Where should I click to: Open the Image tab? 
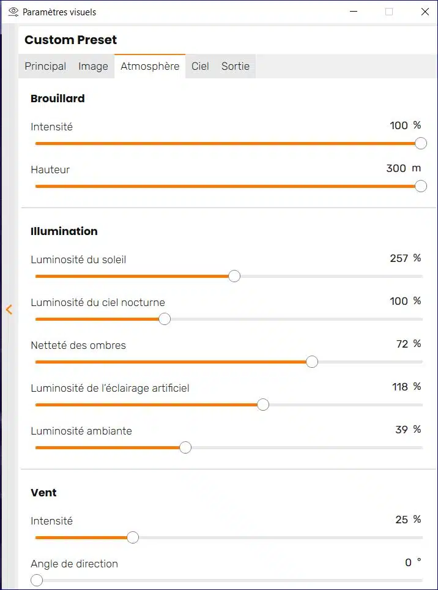[x=93, y=66]
